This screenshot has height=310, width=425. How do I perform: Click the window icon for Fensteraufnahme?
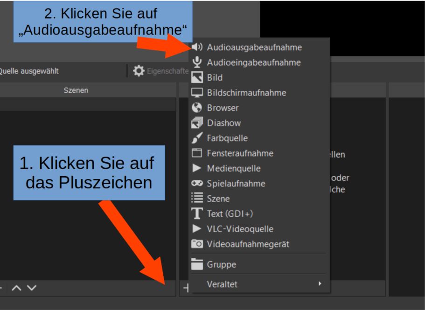(x=197, y=153)
